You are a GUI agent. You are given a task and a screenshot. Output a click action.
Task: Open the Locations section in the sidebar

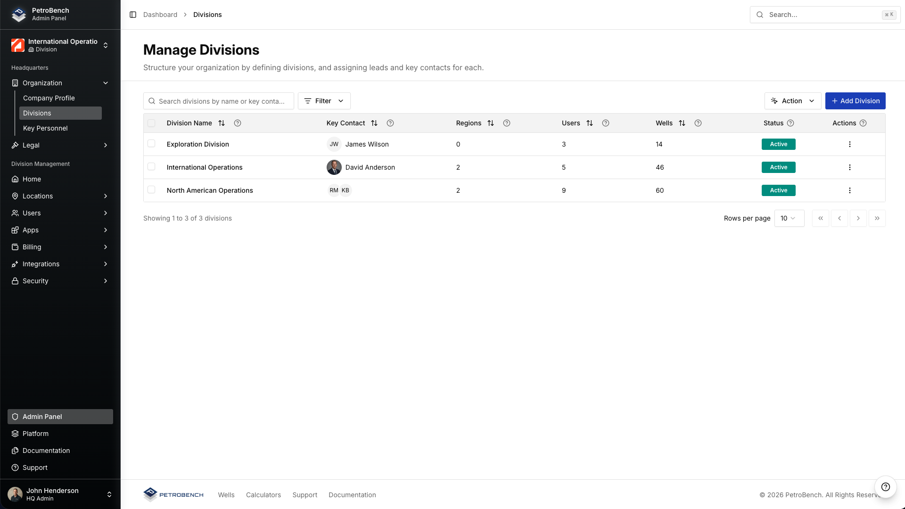point(38,196)
